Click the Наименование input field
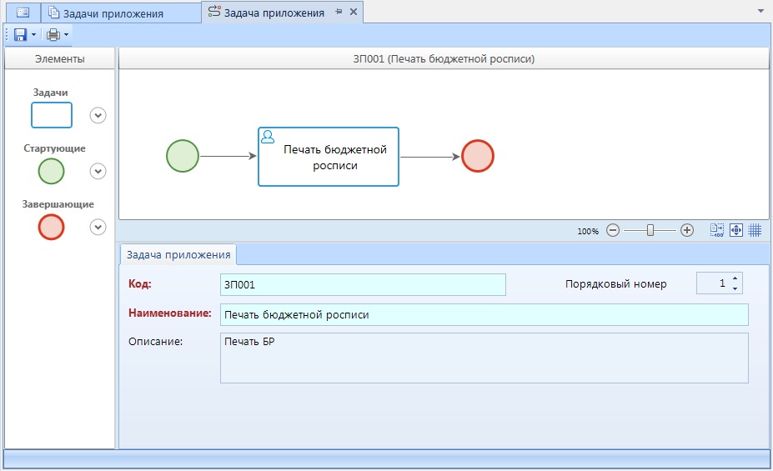 (x=484, y=315)
